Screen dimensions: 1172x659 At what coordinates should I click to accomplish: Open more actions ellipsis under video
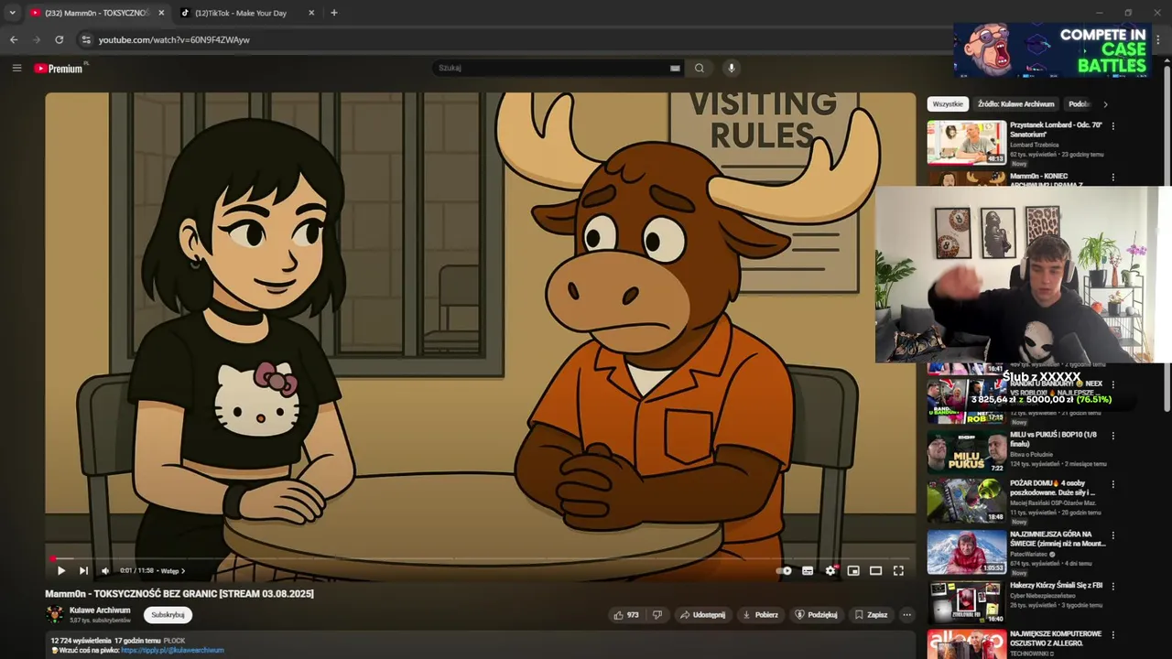[906, 615]
